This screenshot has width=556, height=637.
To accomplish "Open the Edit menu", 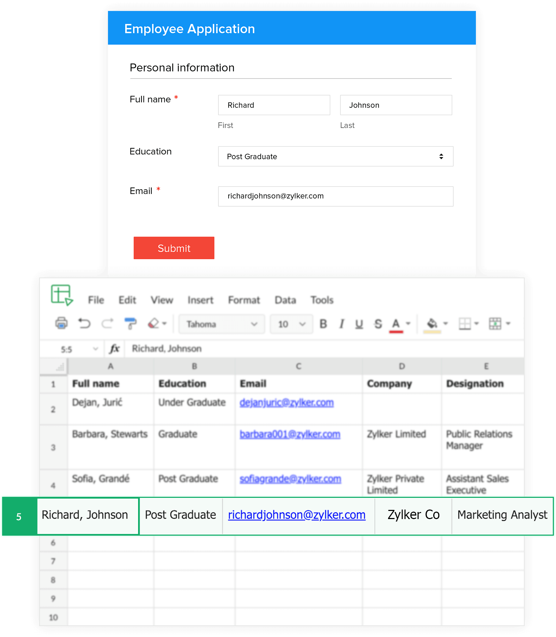I will point(127,300).
